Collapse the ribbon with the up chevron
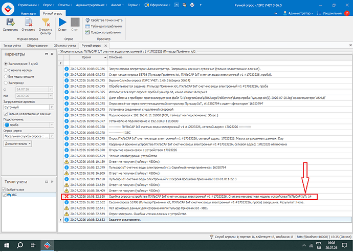 276,13
